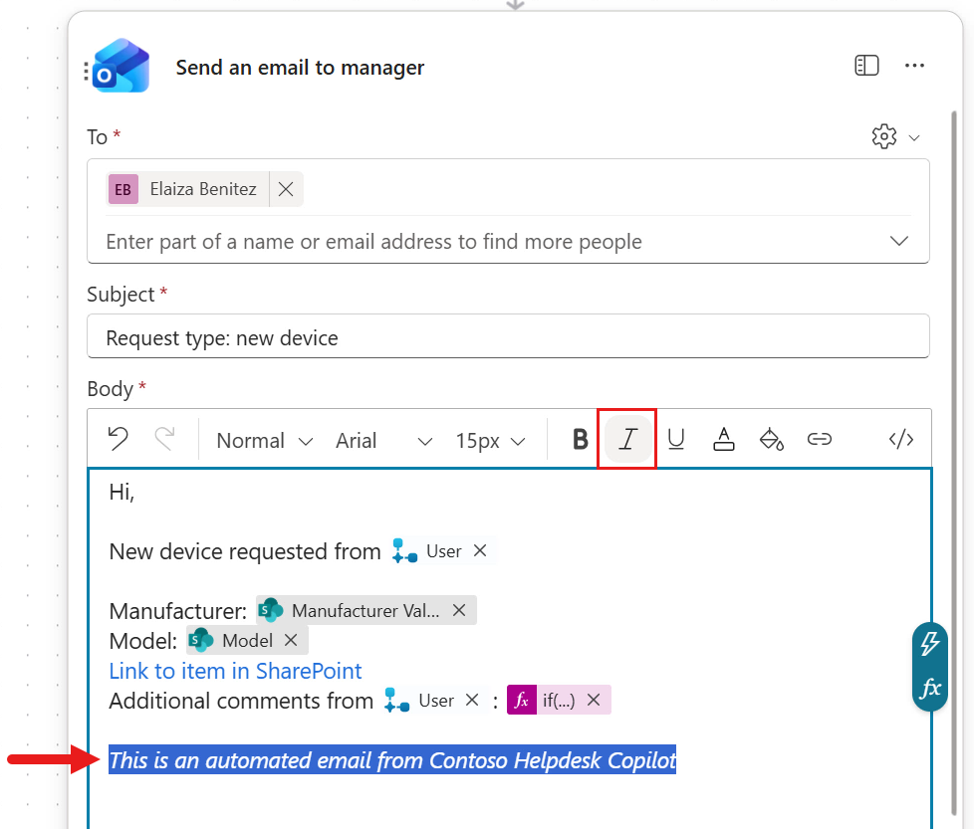The width and height of the screenshot is (974, 829).
Task: Open the more options ellipsis menu
Action: [x=914, y=66]
